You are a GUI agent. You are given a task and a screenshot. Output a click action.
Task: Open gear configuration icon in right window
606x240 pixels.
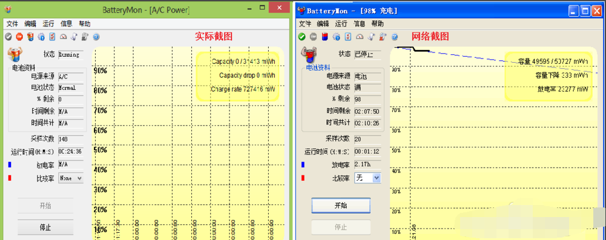point(336,37)
